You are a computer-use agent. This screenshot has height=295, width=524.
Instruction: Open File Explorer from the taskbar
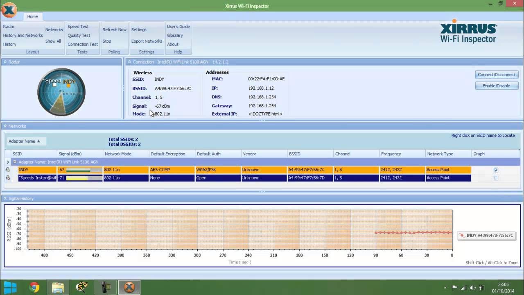coord(58,287)
